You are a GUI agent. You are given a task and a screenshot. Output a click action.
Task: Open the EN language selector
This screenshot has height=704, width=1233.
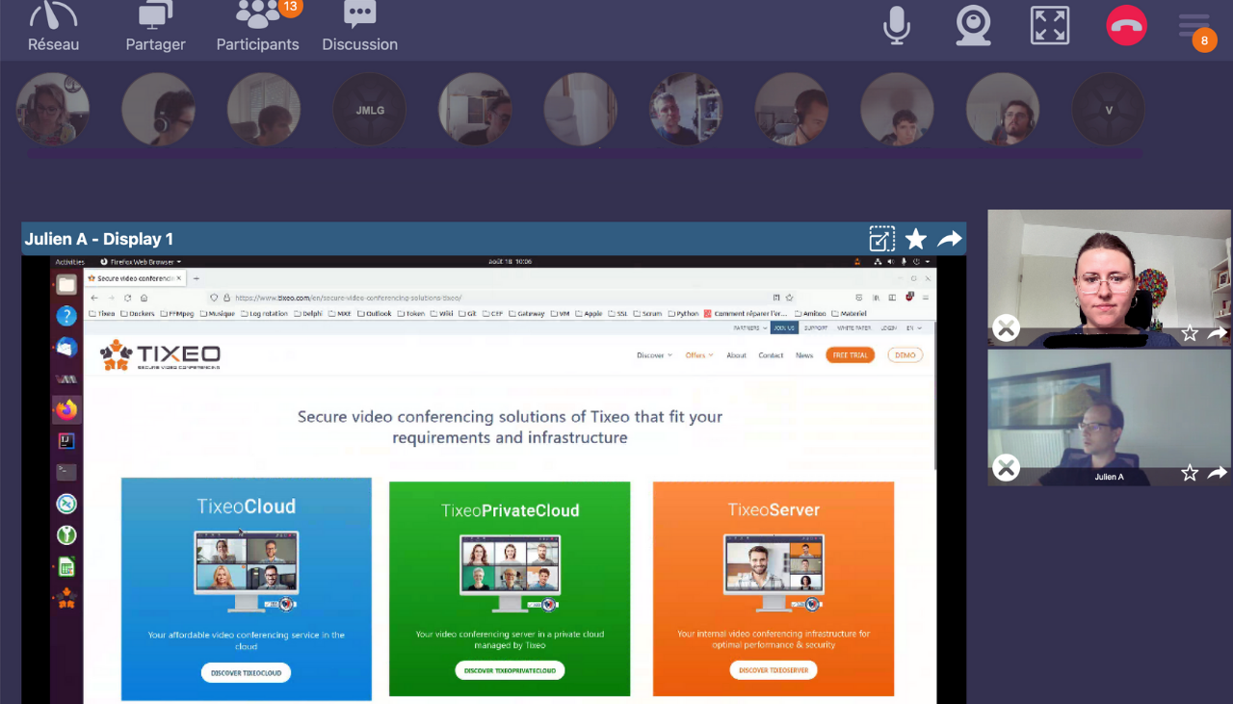click(913, 328)
